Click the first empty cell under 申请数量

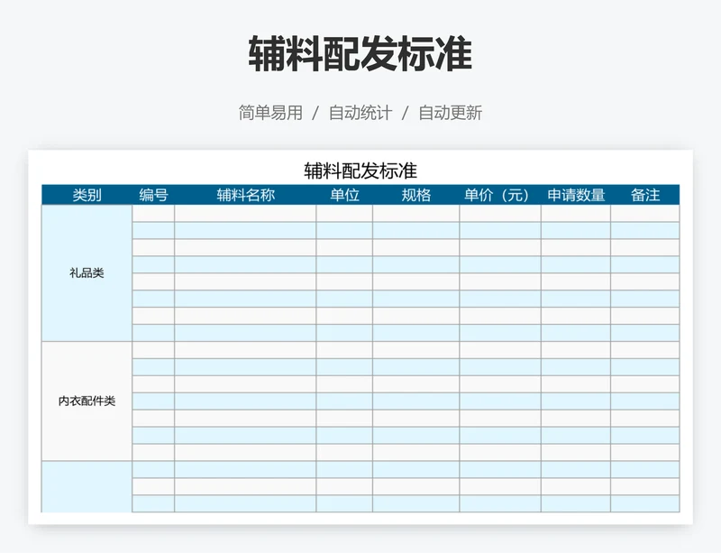pos(576,214)
